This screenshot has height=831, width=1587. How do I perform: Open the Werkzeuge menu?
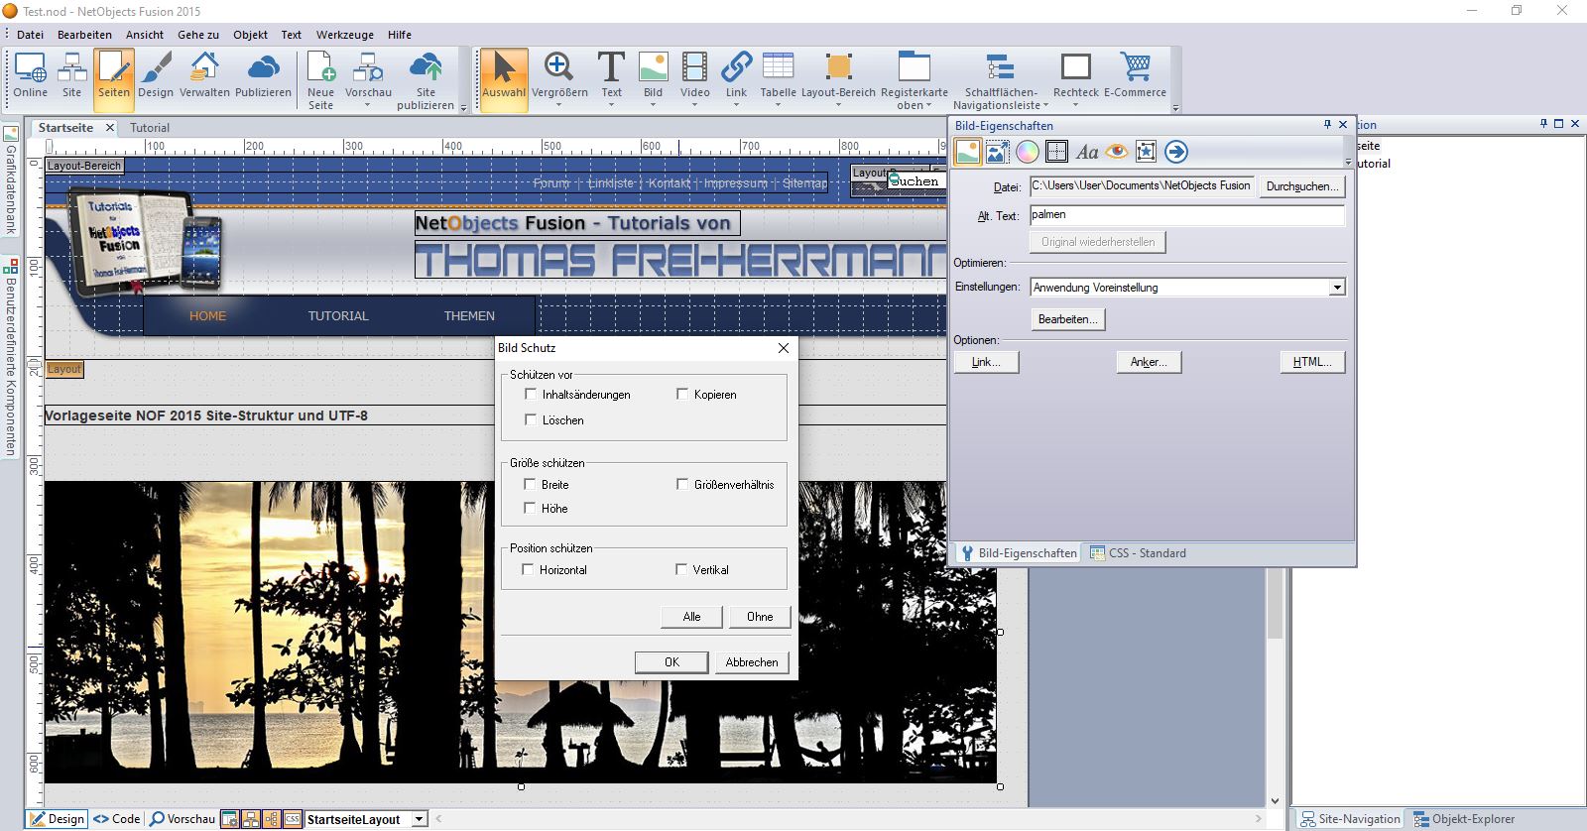[344, 35]
